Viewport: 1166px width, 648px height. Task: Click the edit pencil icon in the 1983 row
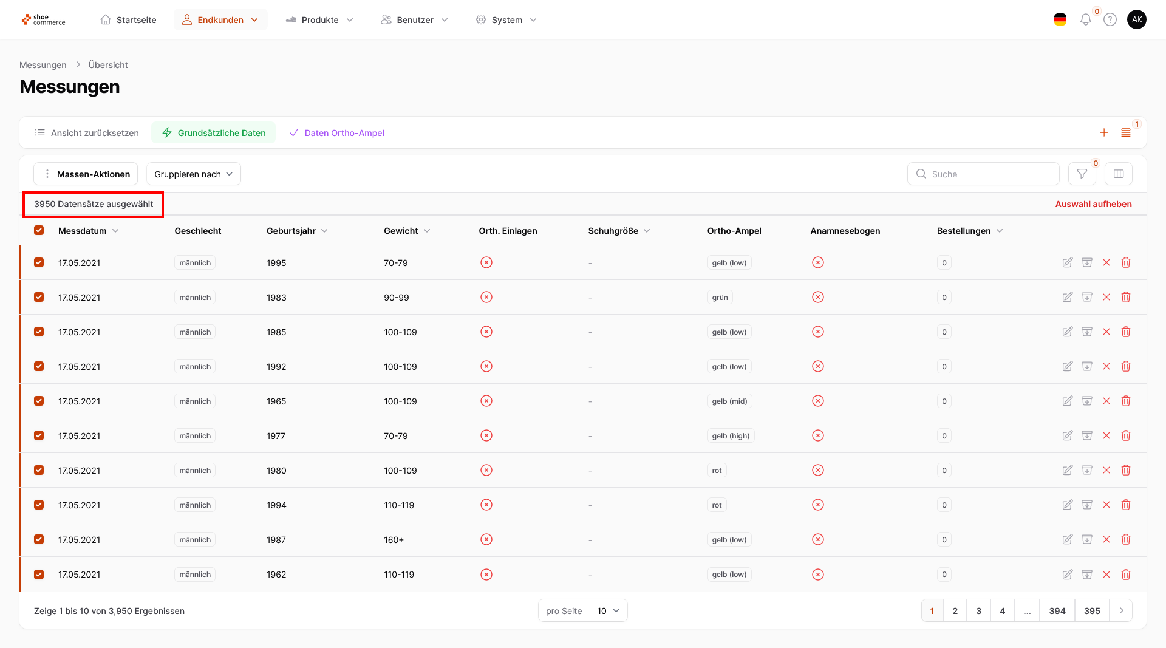pos(1067,298)
